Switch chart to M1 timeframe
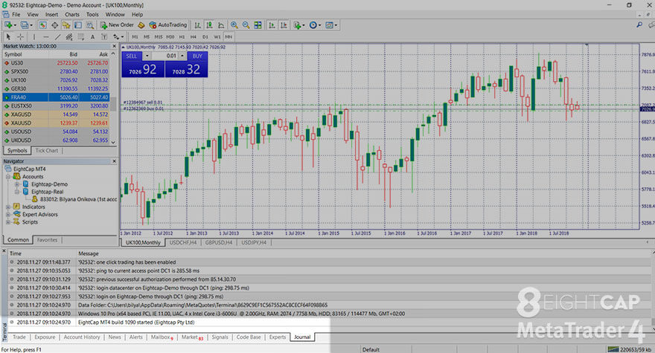655x353 pixels. point(135,36)
